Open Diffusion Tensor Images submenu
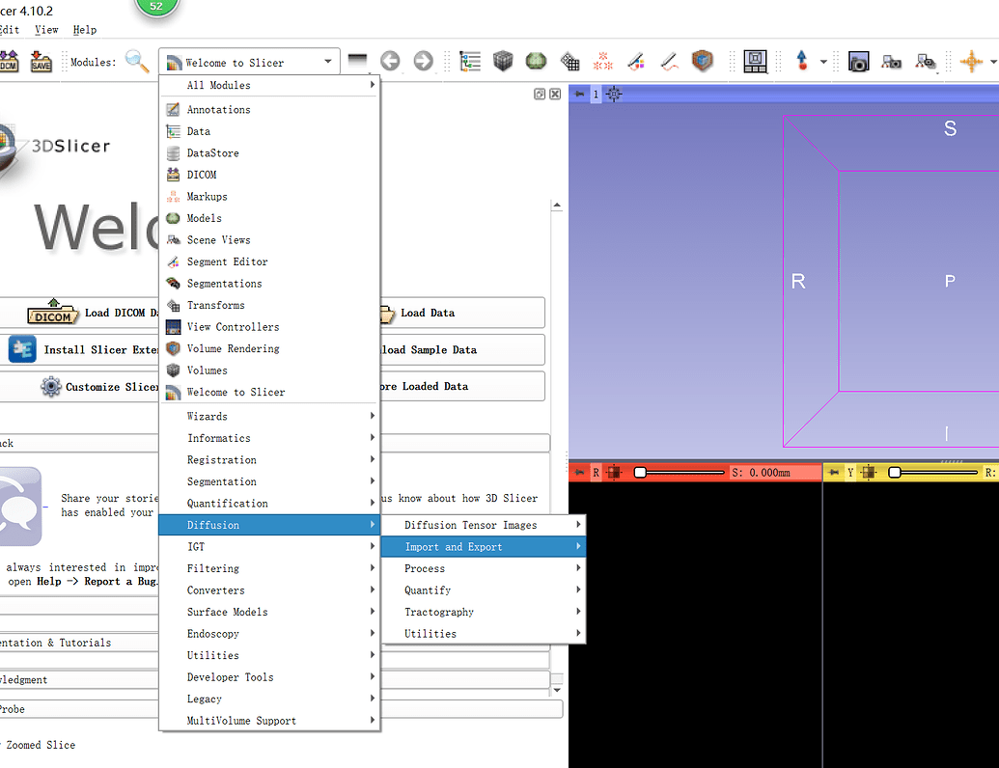999x768 pixels. pyautogui.click(x=483, y=525)
